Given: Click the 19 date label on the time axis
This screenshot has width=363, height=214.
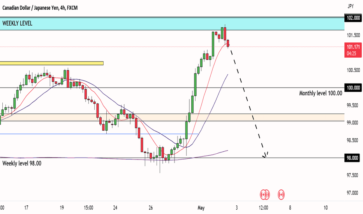Looking at the screenshot, I should pos(62,207).
